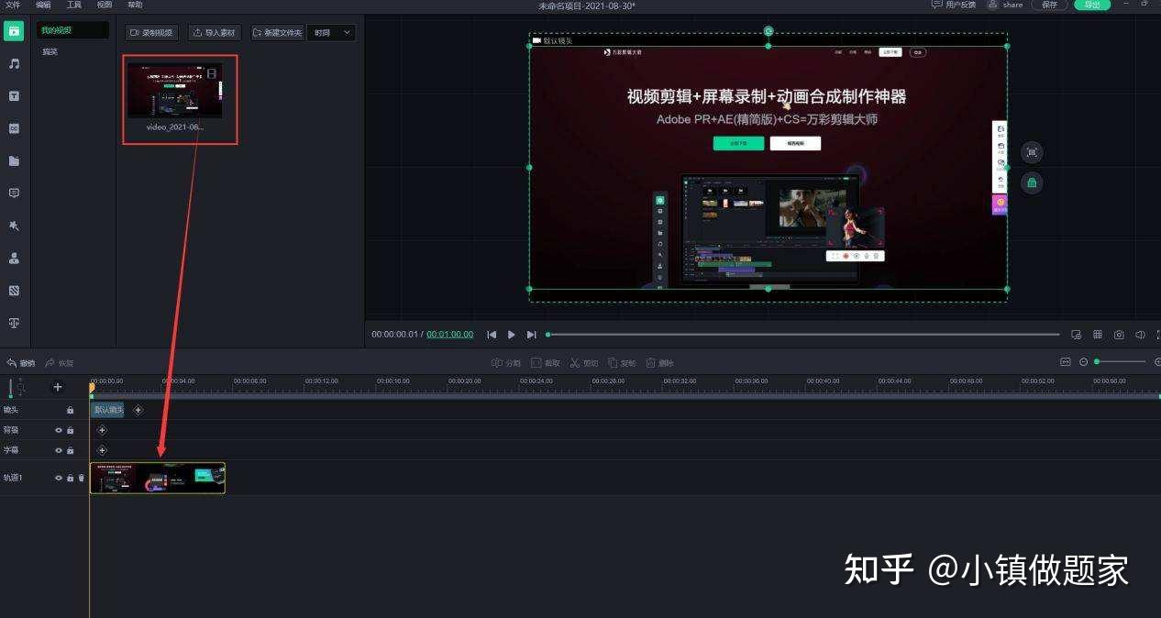
Task: Open the 文件 menu
Action: 13,6
